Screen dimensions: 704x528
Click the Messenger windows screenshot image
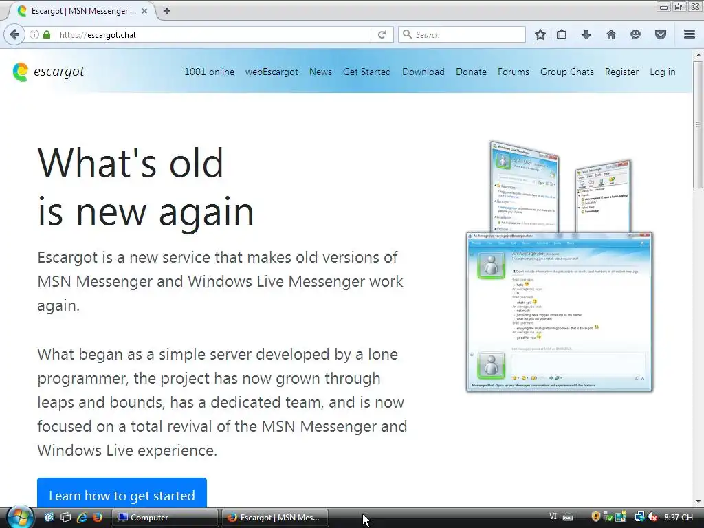tap(560, 266)
